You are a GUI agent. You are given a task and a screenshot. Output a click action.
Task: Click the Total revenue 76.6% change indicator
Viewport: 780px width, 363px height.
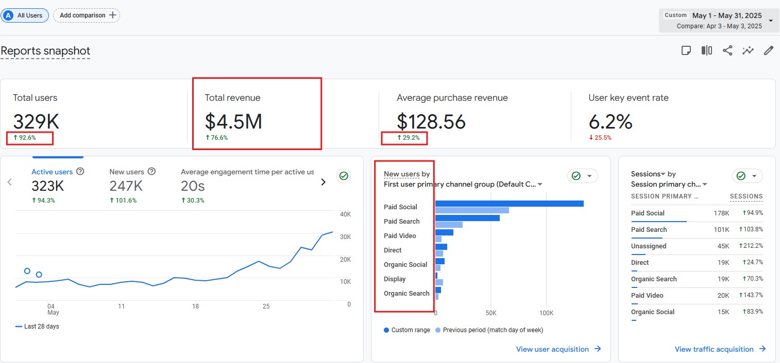[x=216, y=138]
